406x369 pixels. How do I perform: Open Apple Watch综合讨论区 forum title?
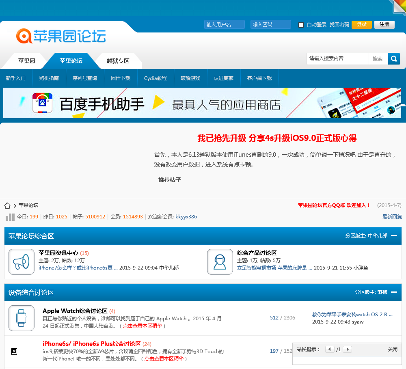75,311
